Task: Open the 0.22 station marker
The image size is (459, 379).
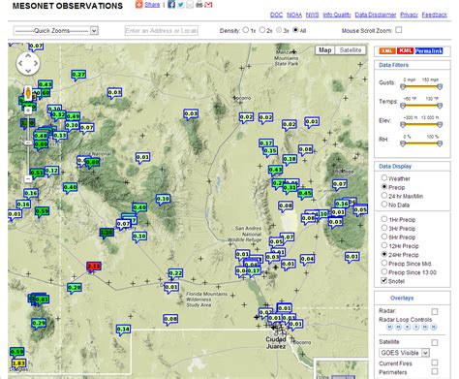Action: [175, 273]
